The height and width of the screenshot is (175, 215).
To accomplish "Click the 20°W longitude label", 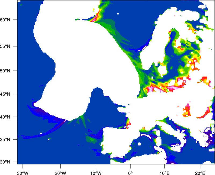I will click(60, 173).
